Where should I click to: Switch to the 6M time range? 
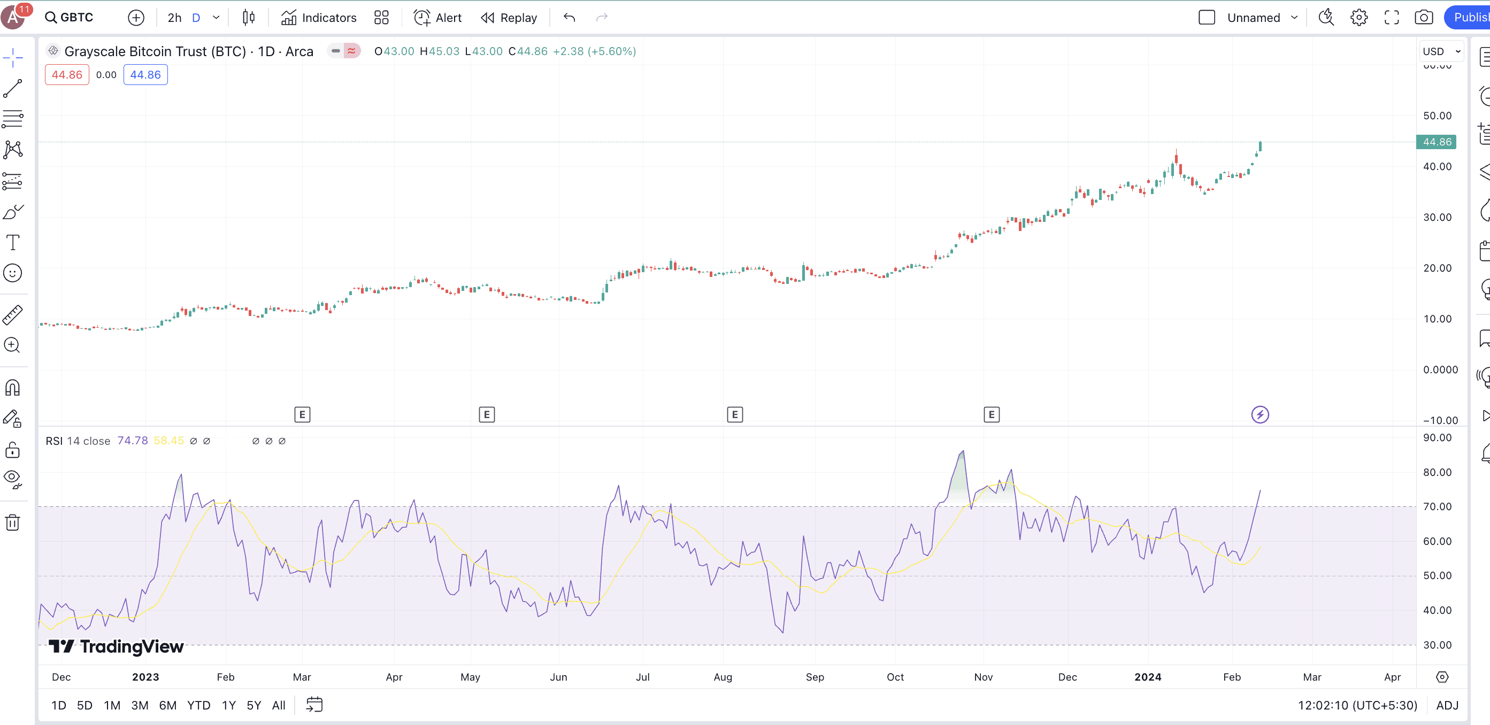click(167, 705)
